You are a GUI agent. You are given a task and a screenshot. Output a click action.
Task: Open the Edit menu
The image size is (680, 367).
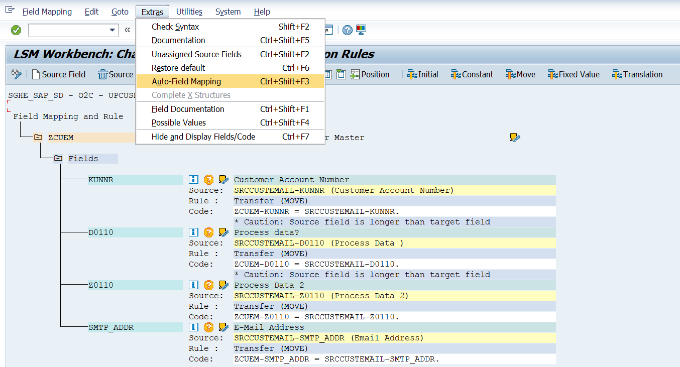pyautogui.click(x=91, y=12)
